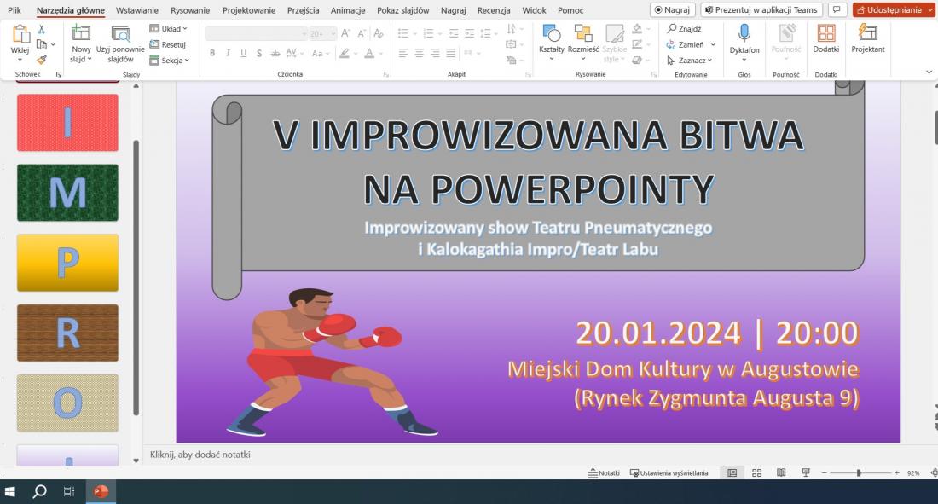Click the comments speech bubble icon
The width and height of the screenshot is (938, 504).
point(837,9)
